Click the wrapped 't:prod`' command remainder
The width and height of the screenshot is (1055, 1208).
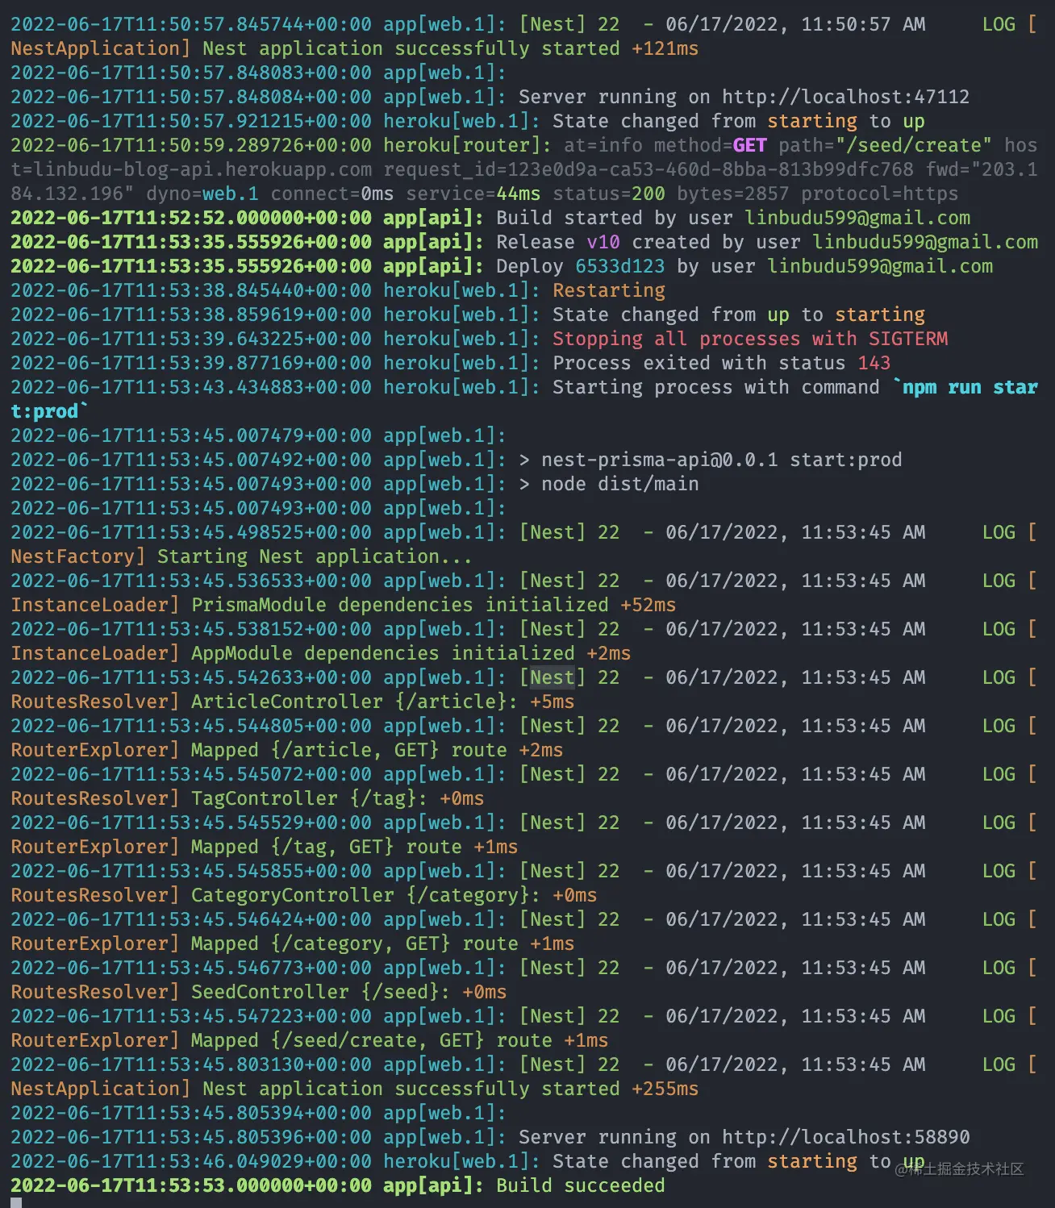point(48,411)
